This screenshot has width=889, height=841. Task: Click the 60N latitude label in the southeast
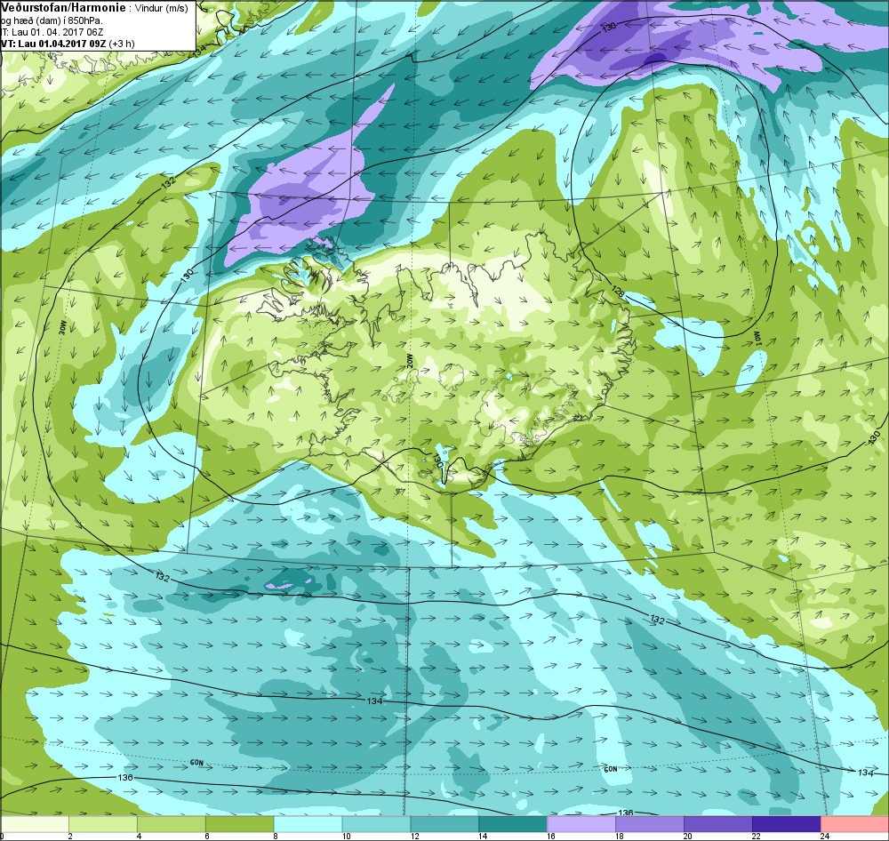tap(610, 769)
